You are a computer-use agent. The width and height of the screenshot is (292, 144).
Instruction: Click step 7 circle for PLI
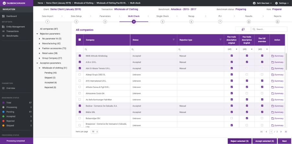220,22
